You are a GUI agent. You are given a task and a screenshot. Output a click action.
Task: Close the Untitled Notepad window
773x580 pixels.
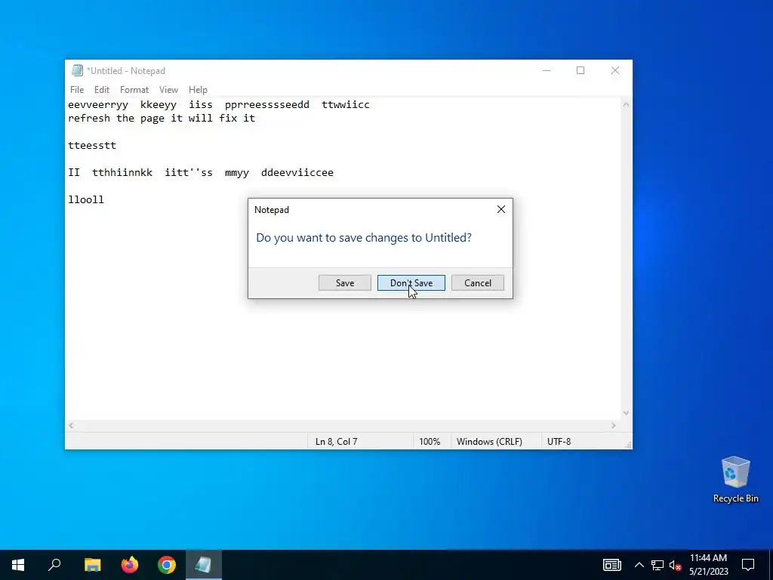tap(614, 70)
